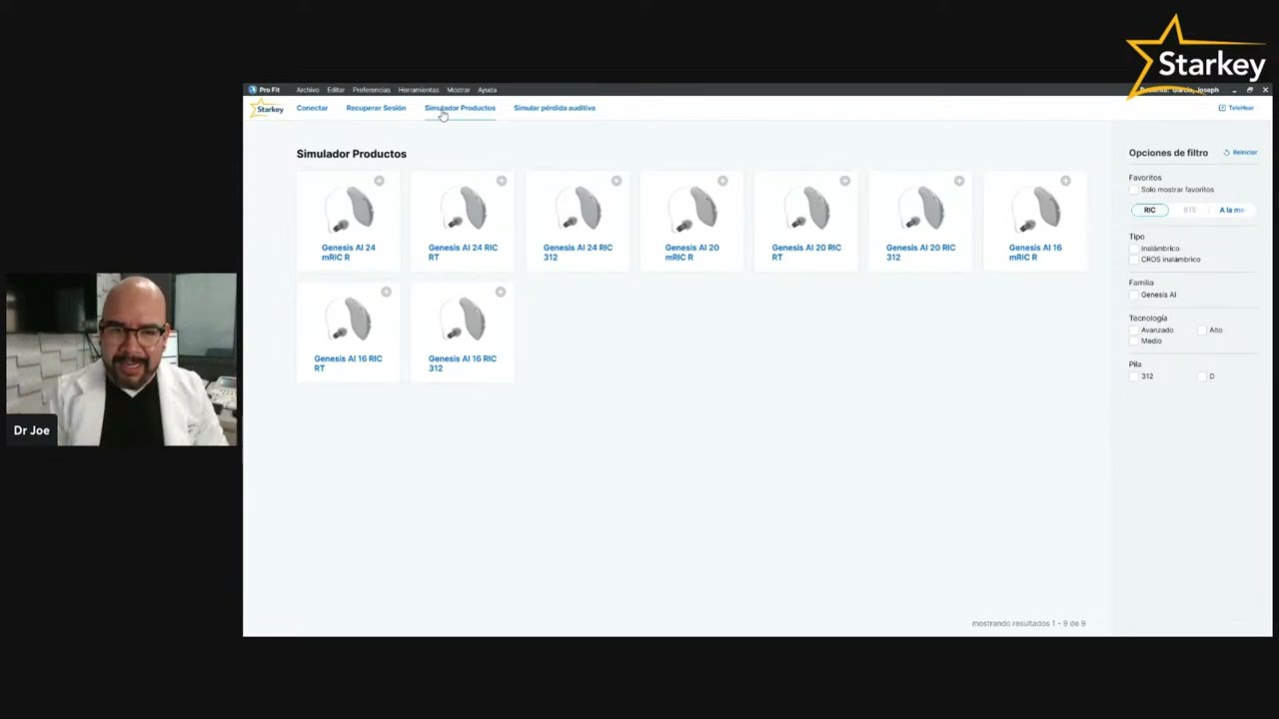Check the D battery filter
The height and width of the screenshot is (719, 1279).
[1202, 376]
